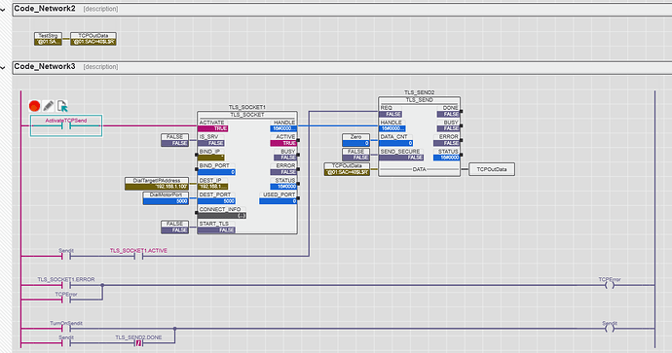This screenshot has height=353, width=672.
Task: Select the ActivateTCPSend contact
Action: (66, 125)
